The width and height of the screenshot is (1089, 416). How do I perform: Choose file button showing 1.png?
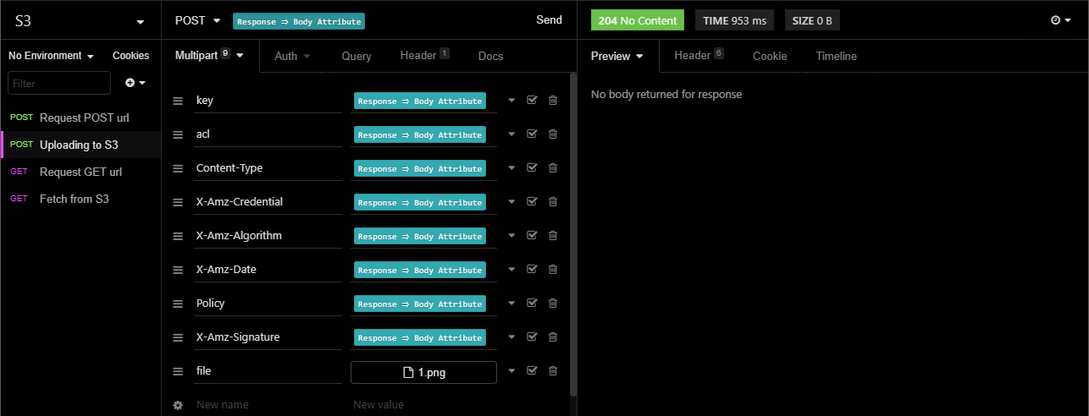(423, 372)
